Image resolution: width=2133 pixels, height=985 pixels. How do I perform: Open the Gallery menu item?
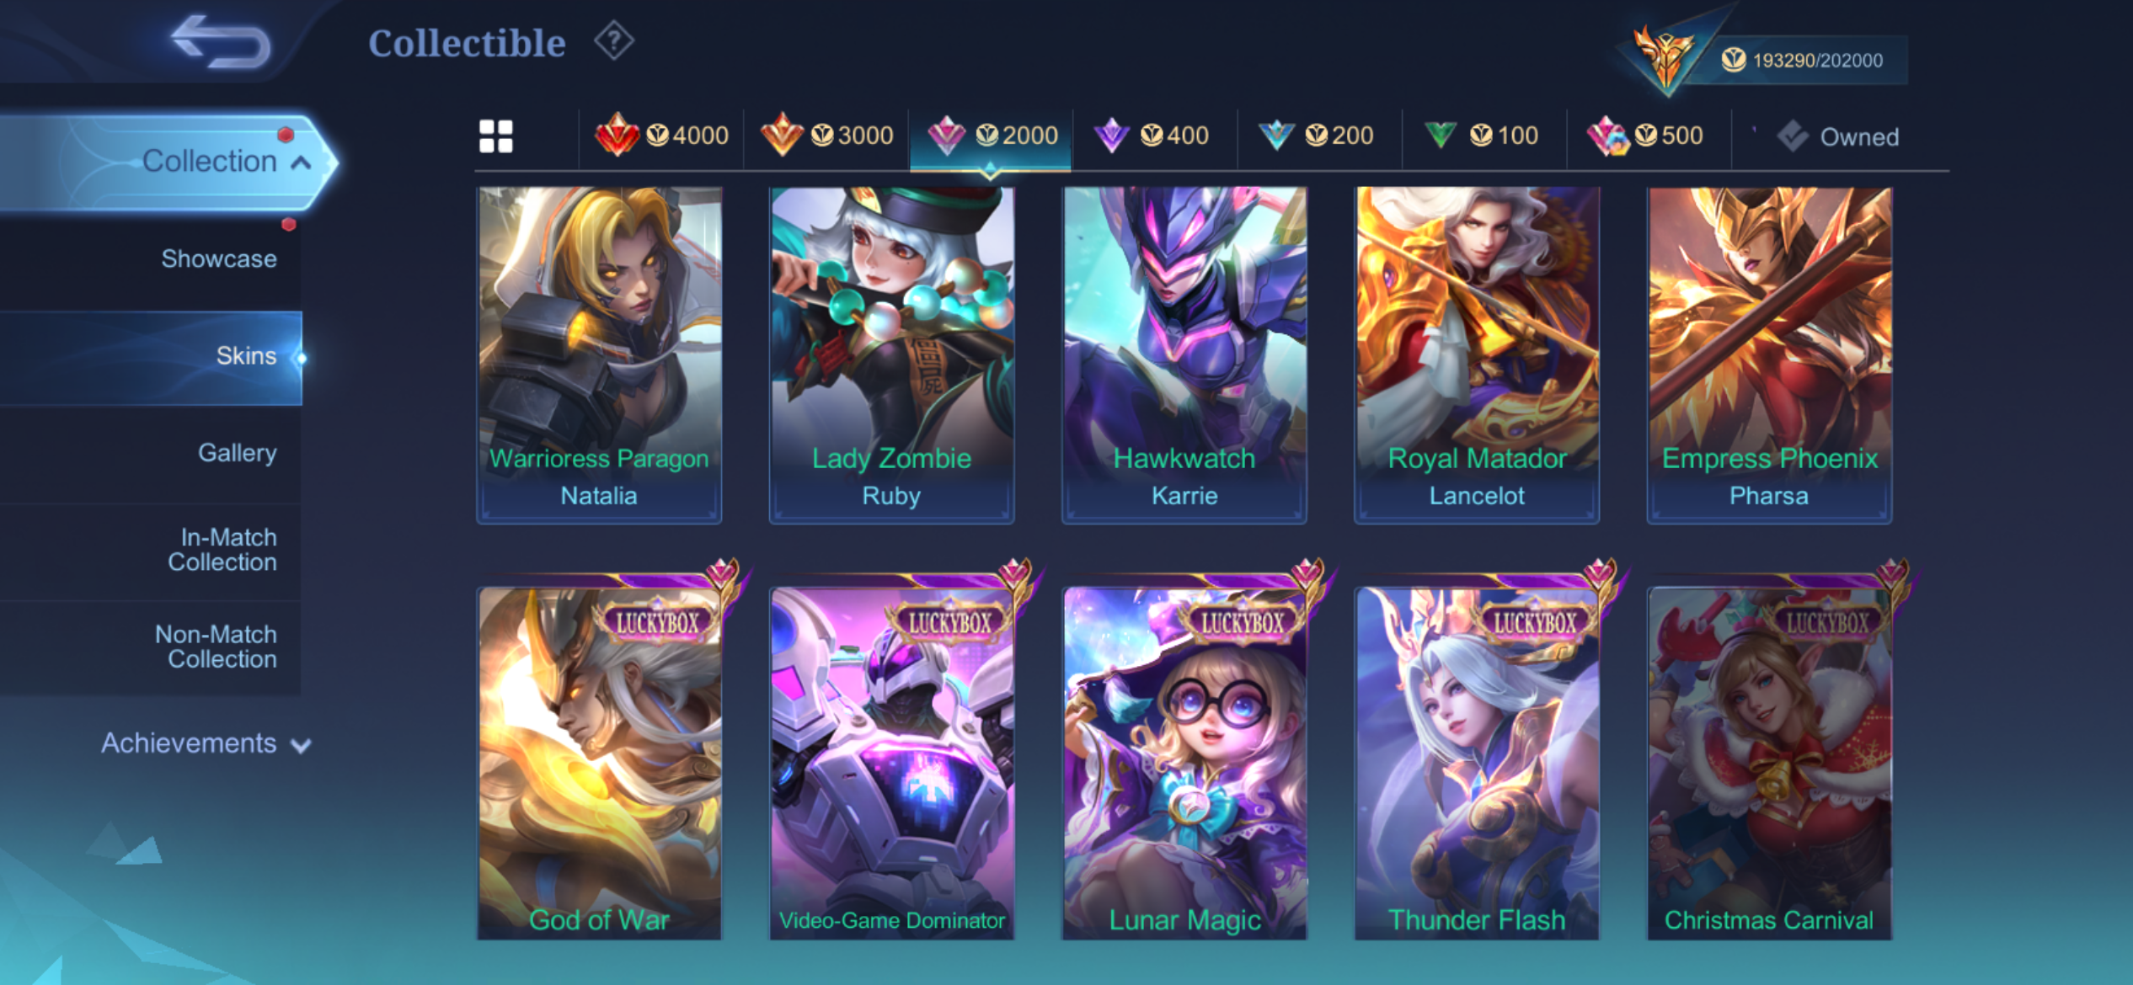tap(237, 453)
